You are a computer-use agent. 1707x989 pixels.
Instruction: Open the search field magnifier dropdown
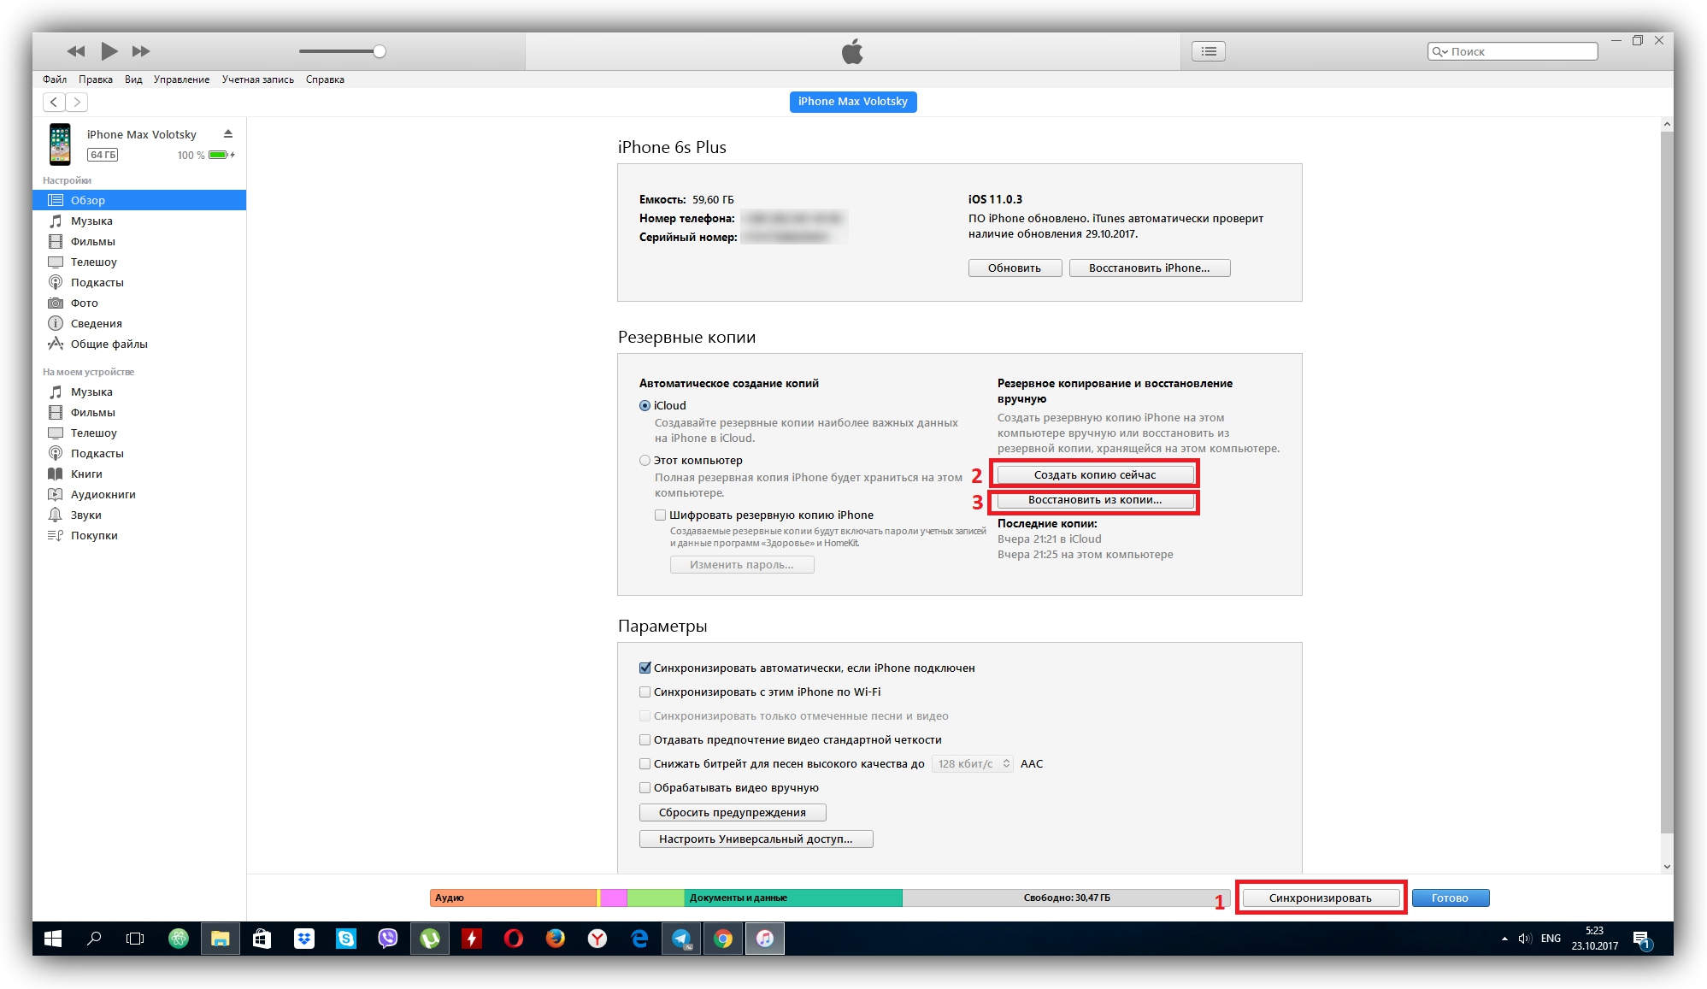pyautogui.click(x=1439, y=51)
